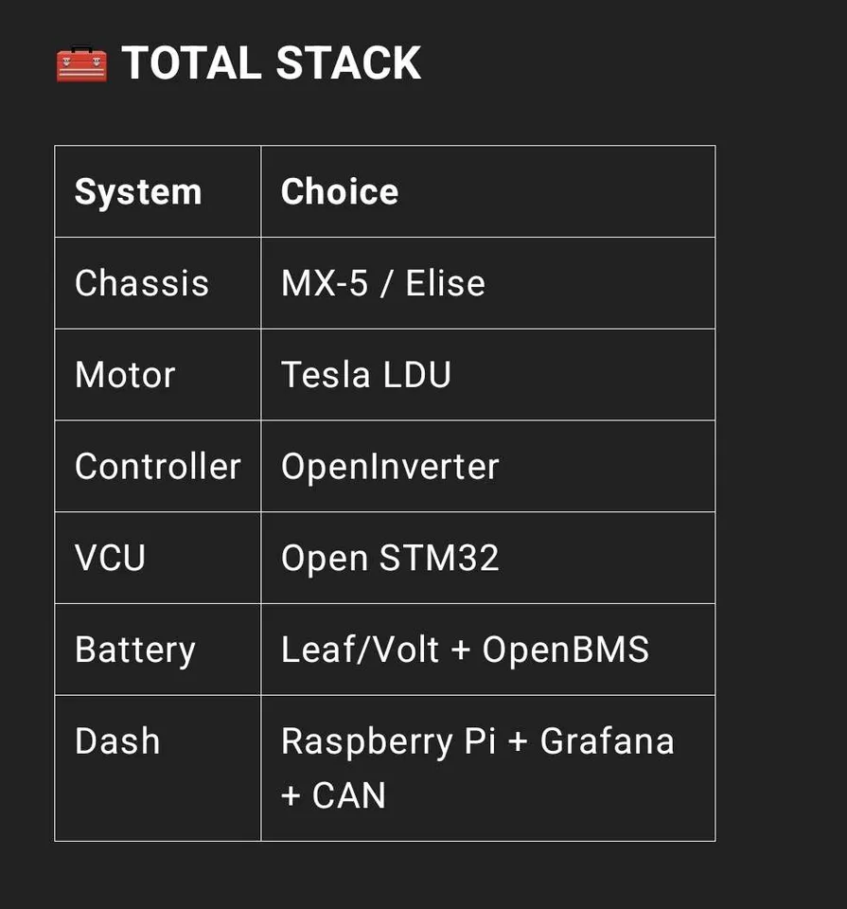
Task: Select the TOTAL STACK heading text
Action: [271, 63]
